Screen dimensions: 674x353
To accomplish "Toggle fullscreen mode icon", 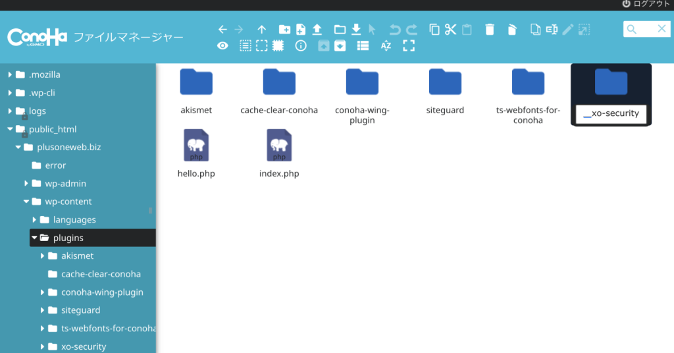I will [x=409, y=46].
